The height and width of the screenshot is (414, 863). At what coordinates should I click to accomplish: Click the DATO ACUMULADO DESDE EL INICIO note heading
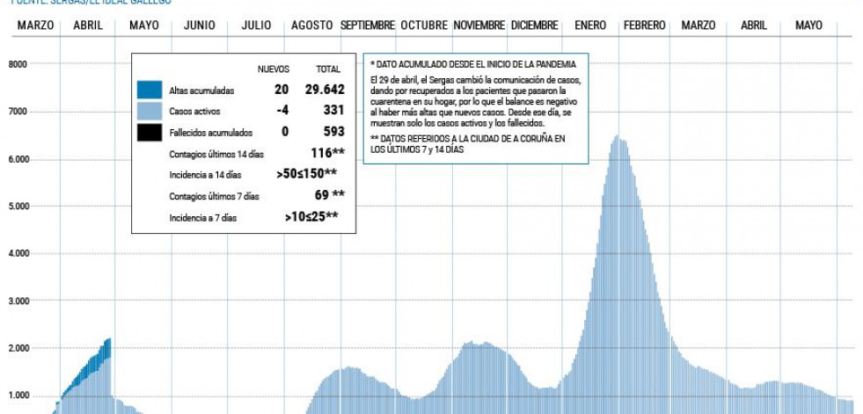[473, 64]
